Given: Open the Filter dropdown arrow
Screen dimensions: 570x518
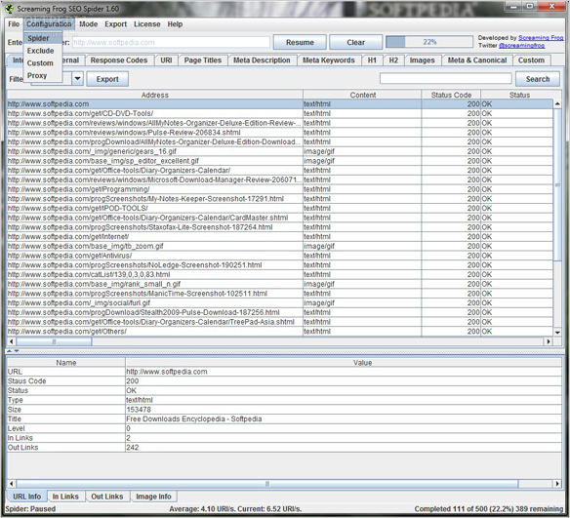Looking at the screenshot, I should pos(77,79).
